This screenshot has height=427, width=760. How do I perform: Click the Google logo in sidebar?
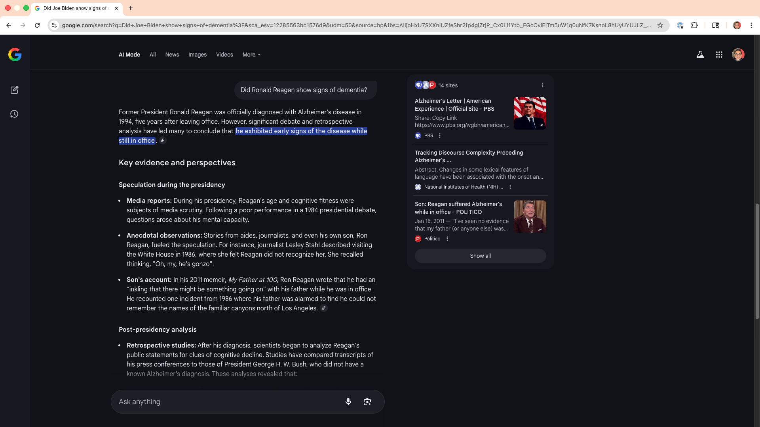pos(15,55)
